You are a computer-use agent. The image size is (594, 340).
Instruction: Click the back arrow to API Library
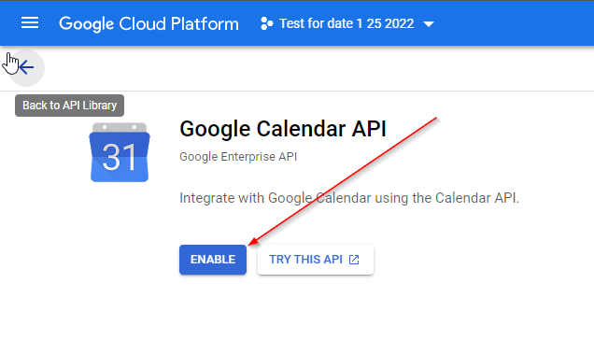point(26,68)
